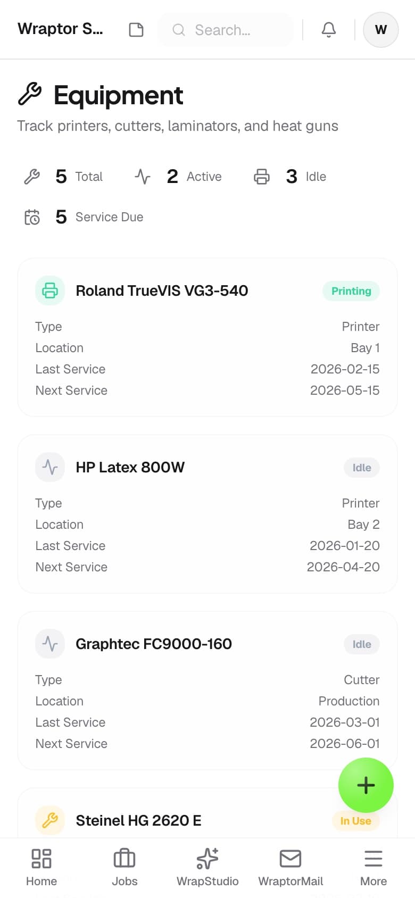Expand the More menu
Screen dimensions: 415x898
coord(373,868)
